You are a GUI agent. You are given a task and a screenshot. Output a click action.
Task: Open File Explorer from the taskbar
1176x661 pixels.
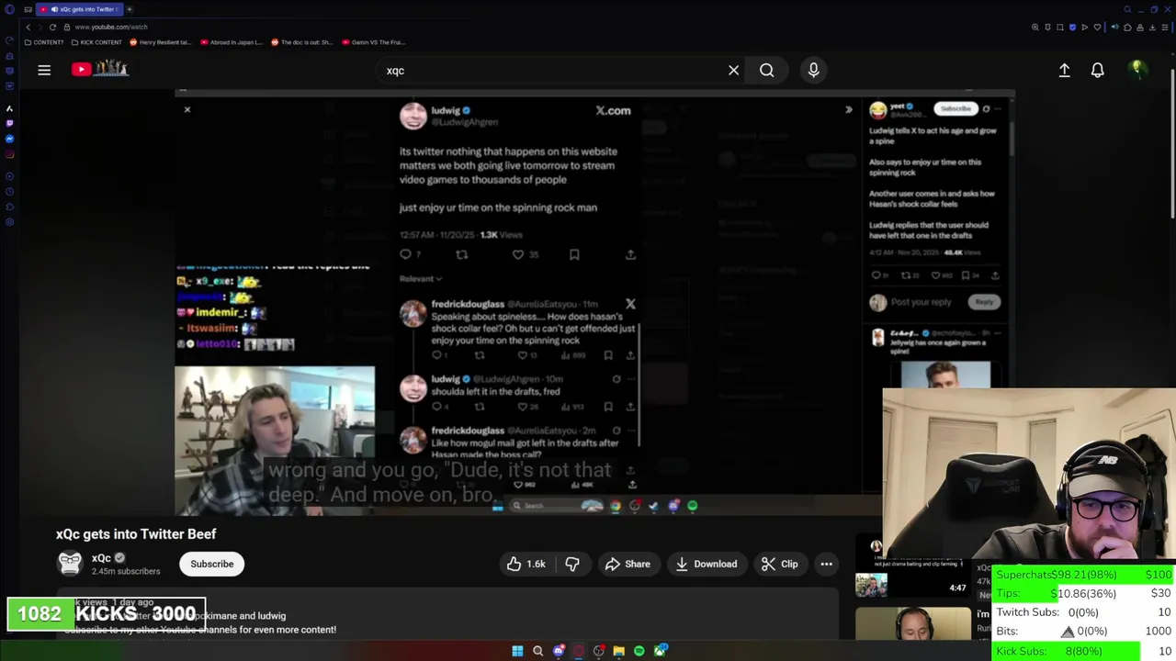tap(618, 651)
